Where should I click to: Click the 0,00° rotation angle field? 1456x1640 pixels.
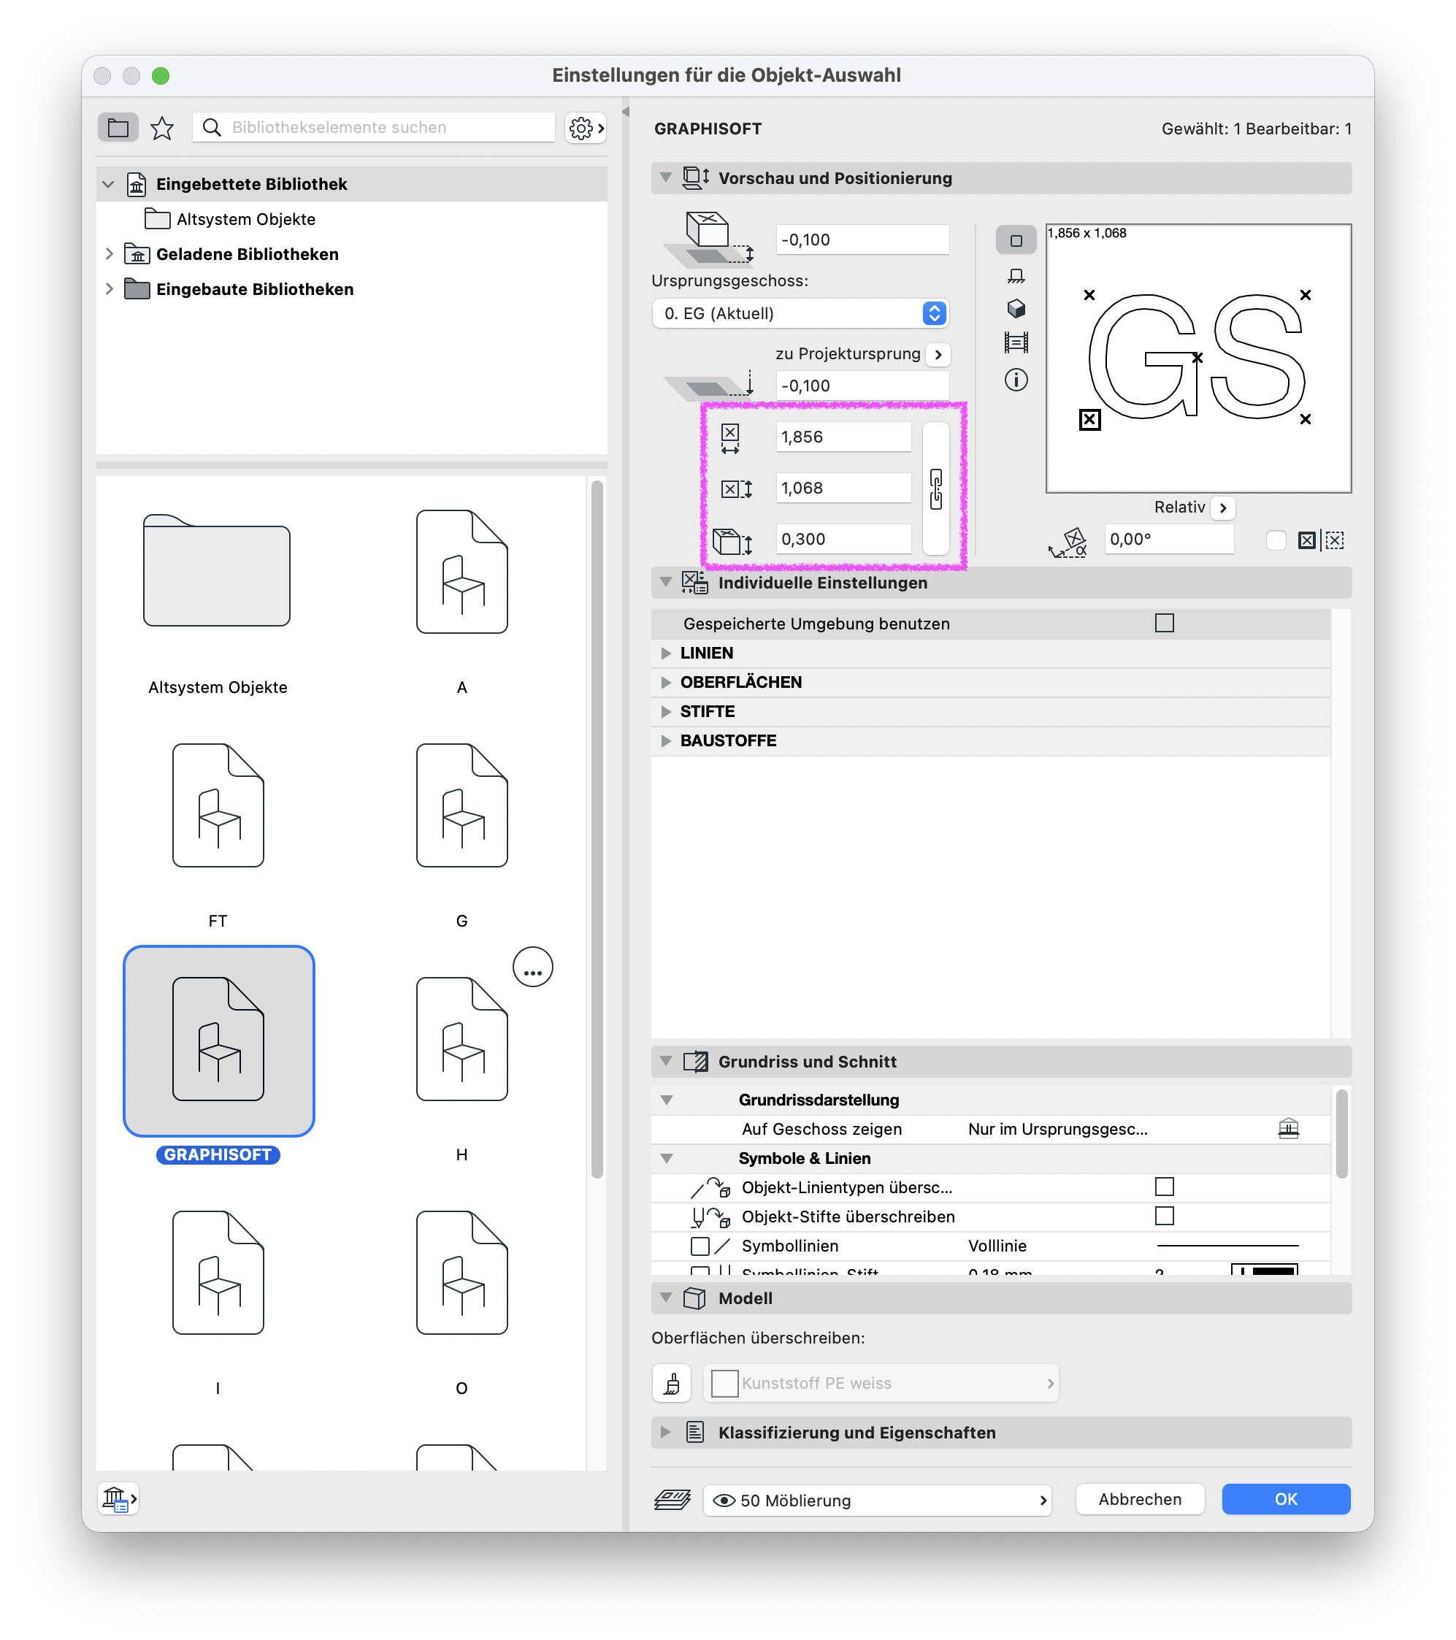pos(1168,539)
